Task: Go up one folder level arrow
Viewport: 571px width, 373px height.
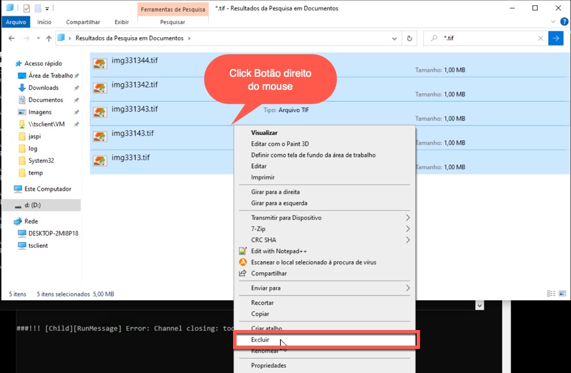Action: pyautogui.click(x=49, y=38)
